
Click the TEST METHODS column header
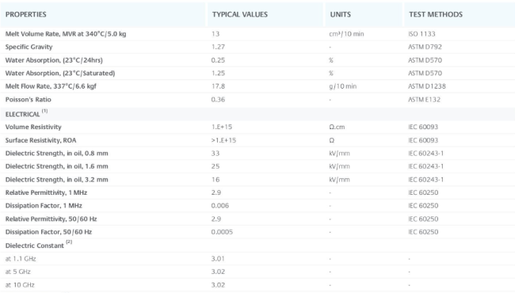(436, 14)
